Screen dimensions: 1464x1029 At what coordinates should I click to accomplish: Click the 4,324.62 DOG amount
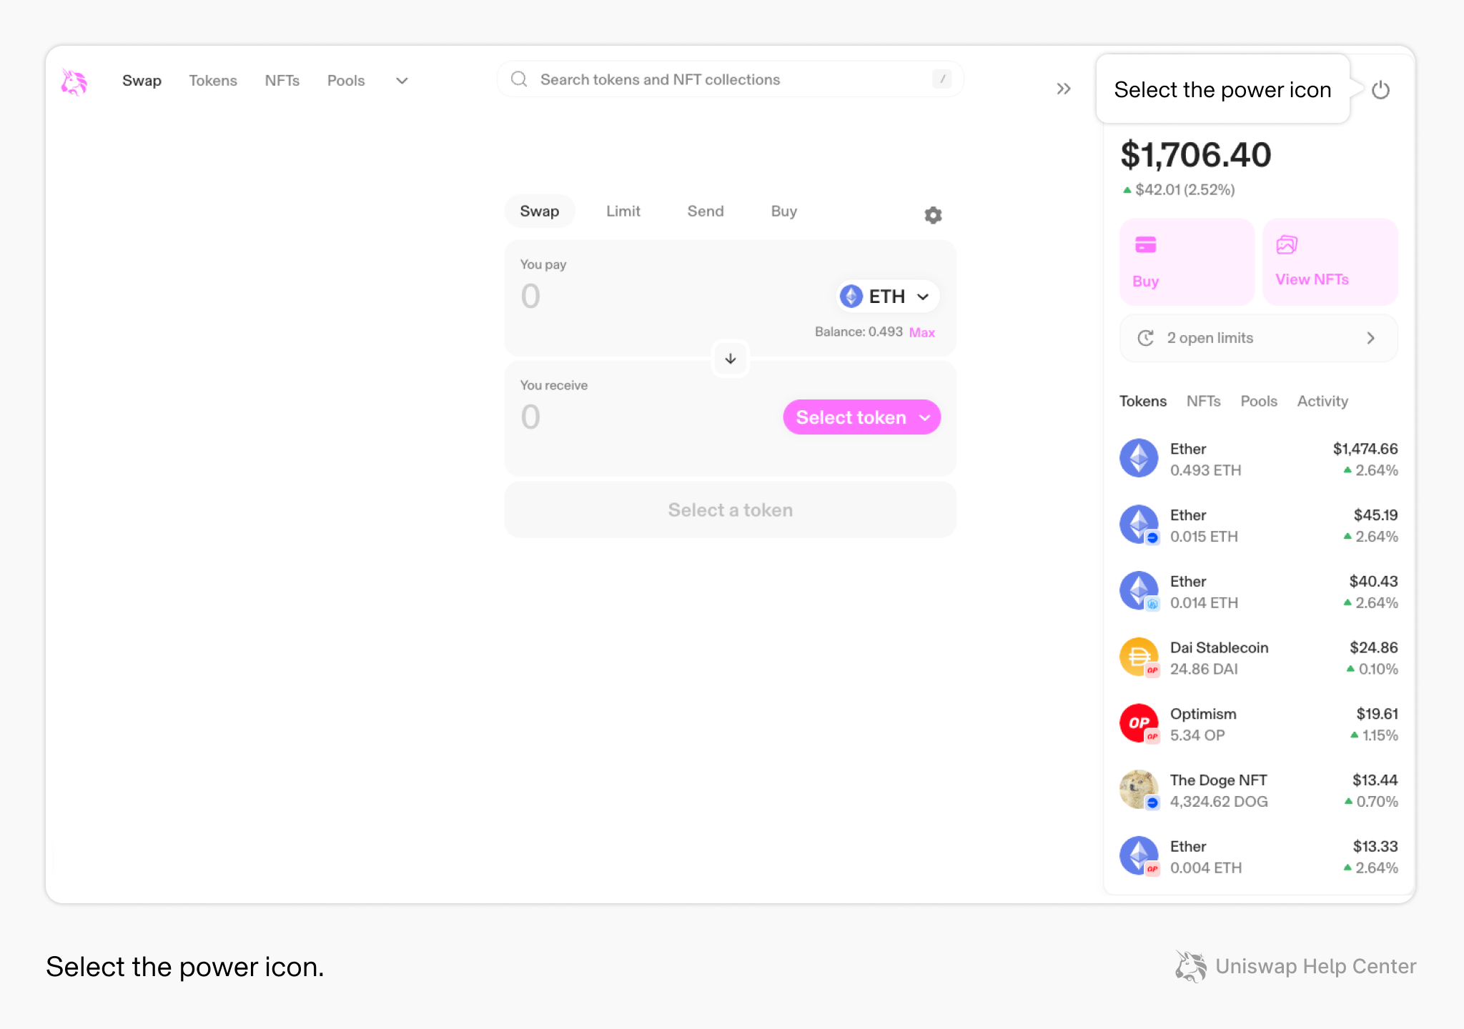[1219, 802]
